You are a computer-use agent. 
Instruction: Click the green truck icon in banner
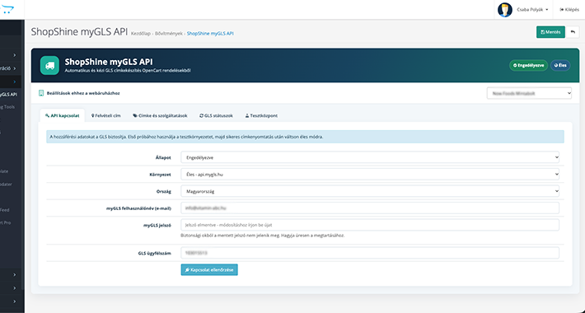[x=49, y=65]
